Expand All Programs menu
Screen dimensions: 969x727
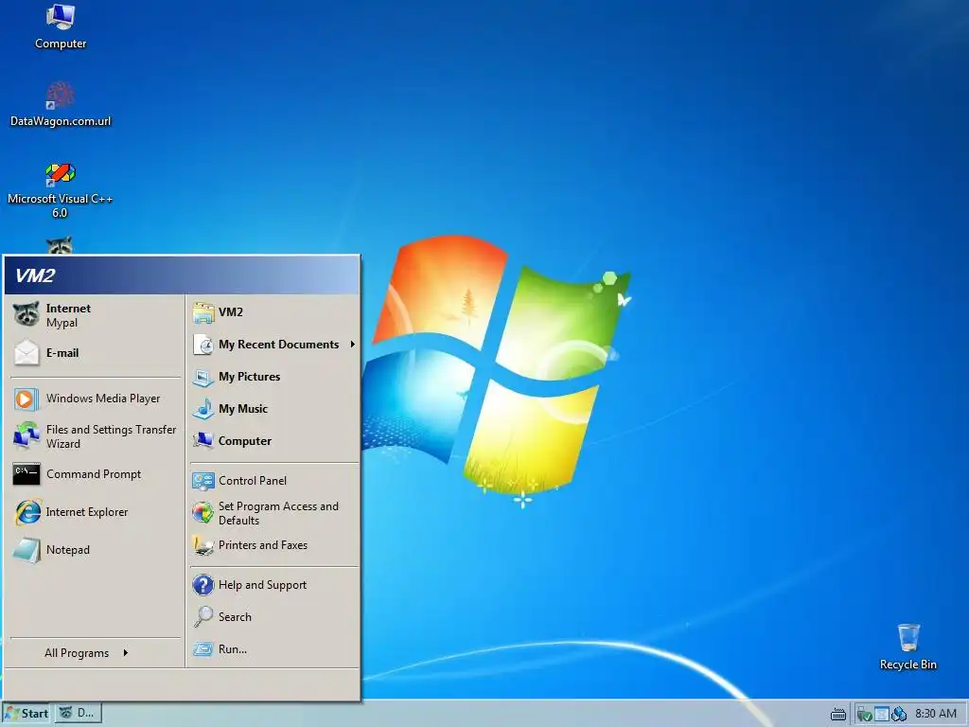96,653
